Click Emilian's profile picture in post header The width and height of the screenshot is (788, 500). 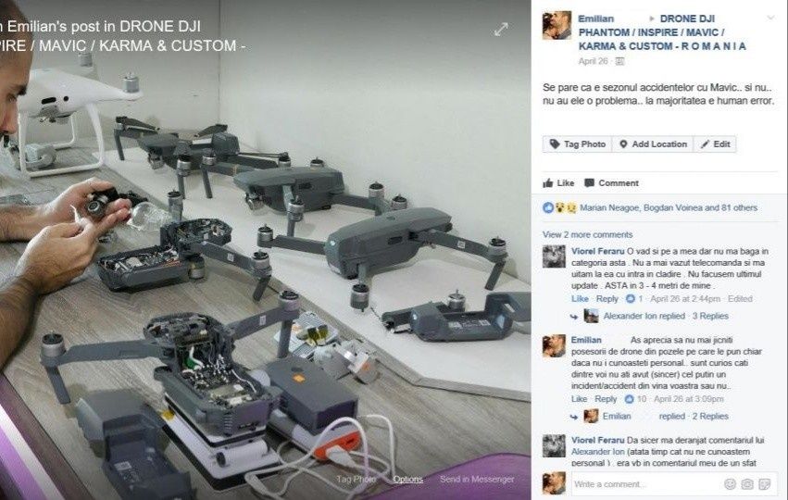pyautogui.click(x=557, y=25)
